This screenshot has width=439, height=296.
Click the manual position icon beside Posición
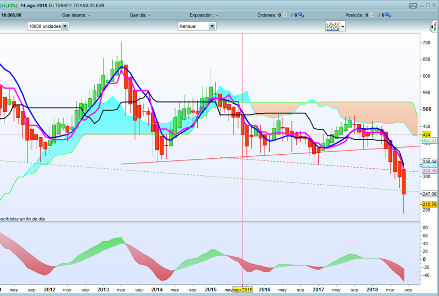[372, 15]
